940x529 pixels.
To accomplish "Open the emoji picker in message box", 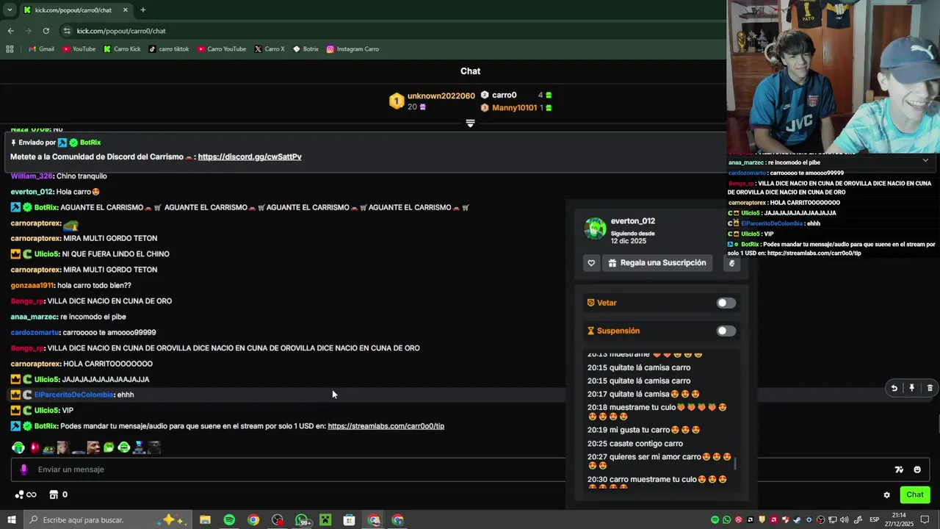I will pos(917,469).
